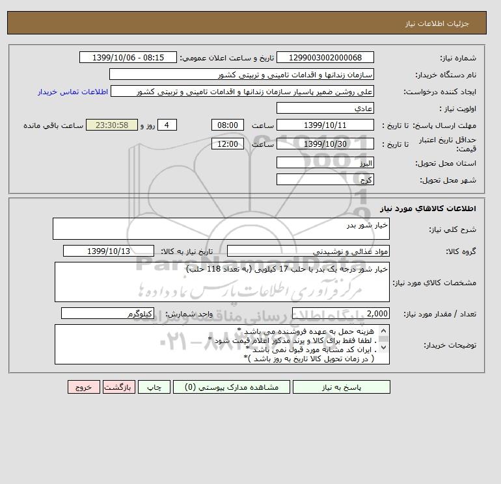Click the اطلاعات کالاهای مورد نیاز section heading
The height and width of the screenshot is (484, 501).
tap(428, 209)
